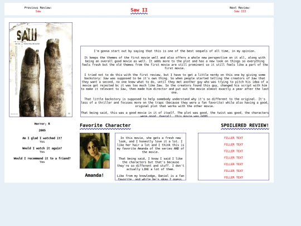Click the "Horror; R" genre line
The width and height of the screenshot is (301, 226).
click(x=42, y=124)
